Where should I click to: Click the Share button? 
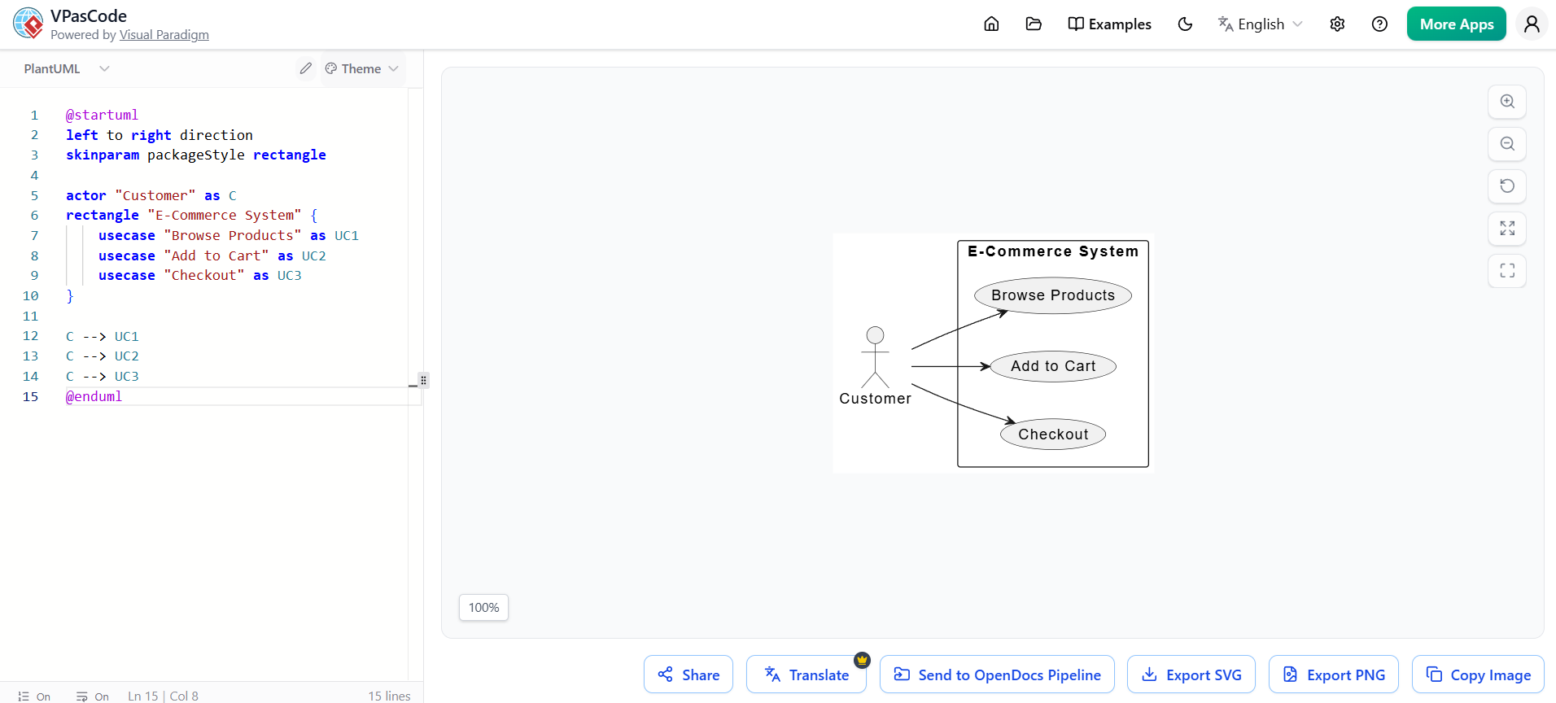coord(688,675)
